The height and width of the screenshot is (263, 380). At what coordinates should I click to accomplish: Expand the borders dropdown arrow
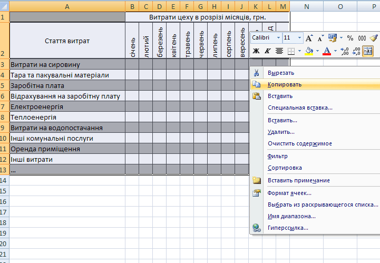(299, 51)
